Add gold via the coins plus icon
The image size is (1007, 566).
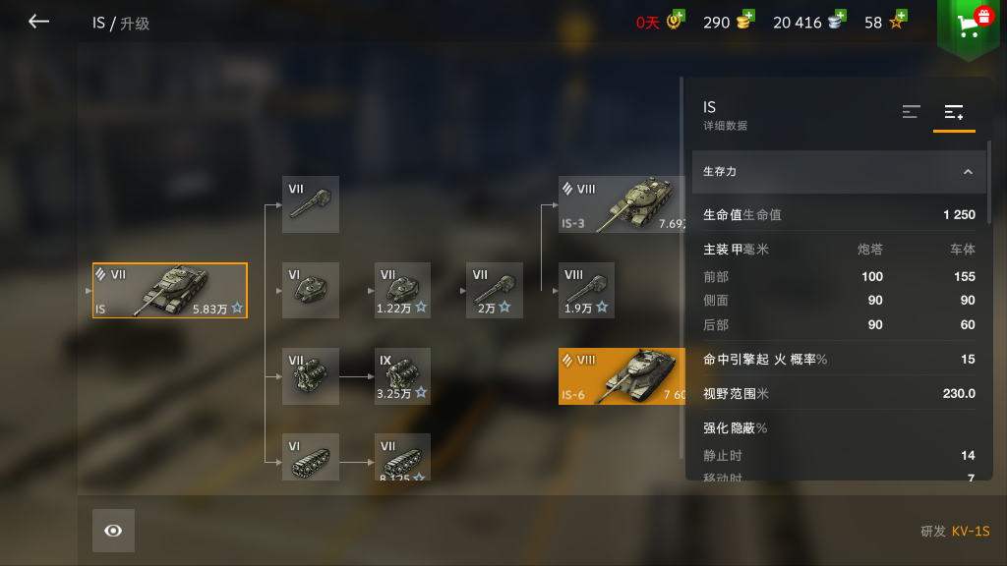[x=745, y=21]
